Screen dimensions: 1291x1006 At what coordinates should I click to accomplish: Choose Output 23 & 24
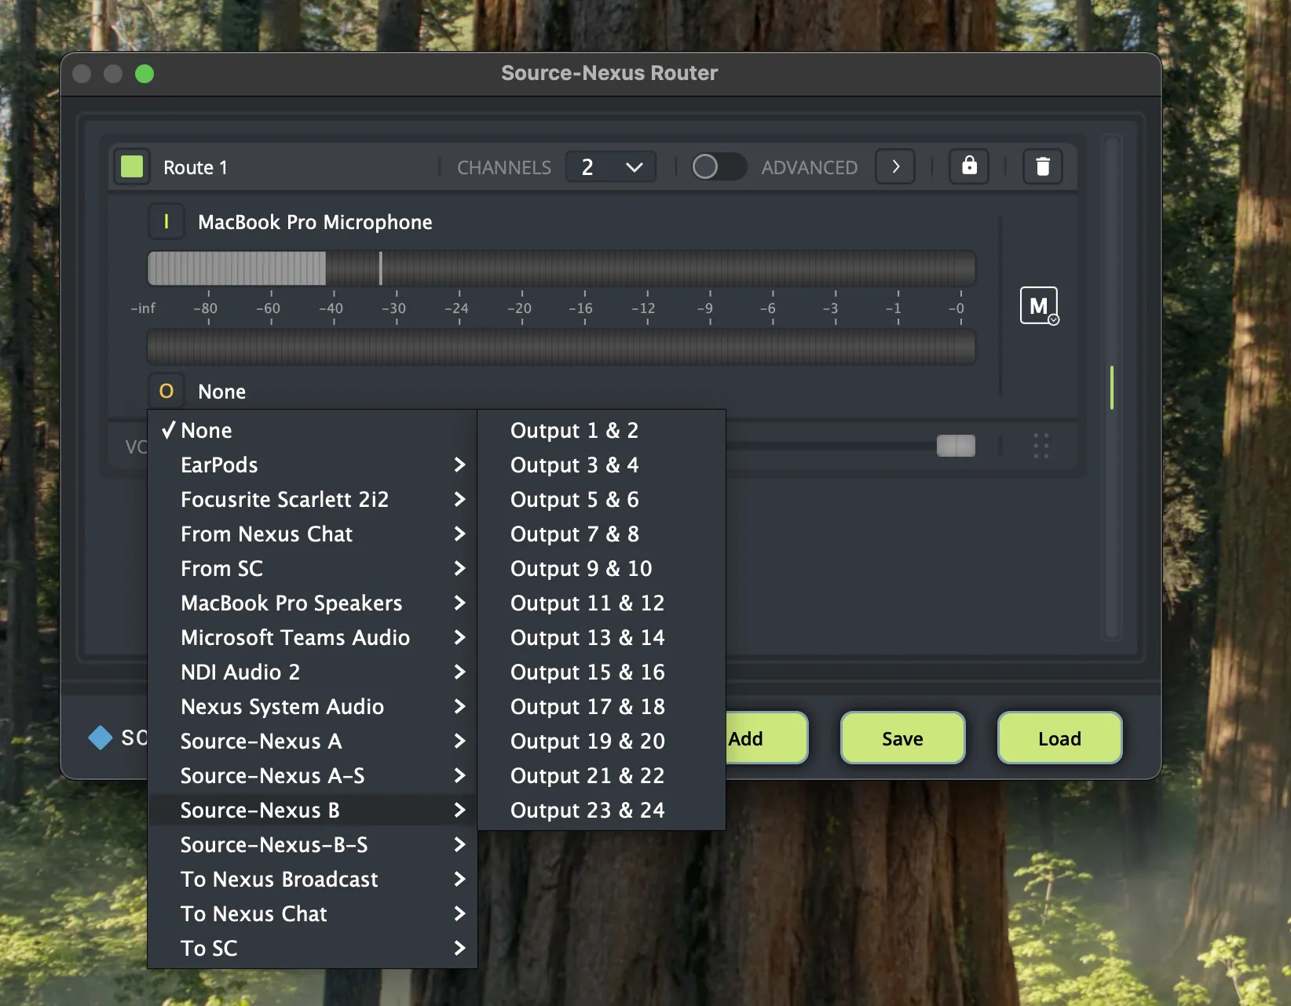coord(602,810)
